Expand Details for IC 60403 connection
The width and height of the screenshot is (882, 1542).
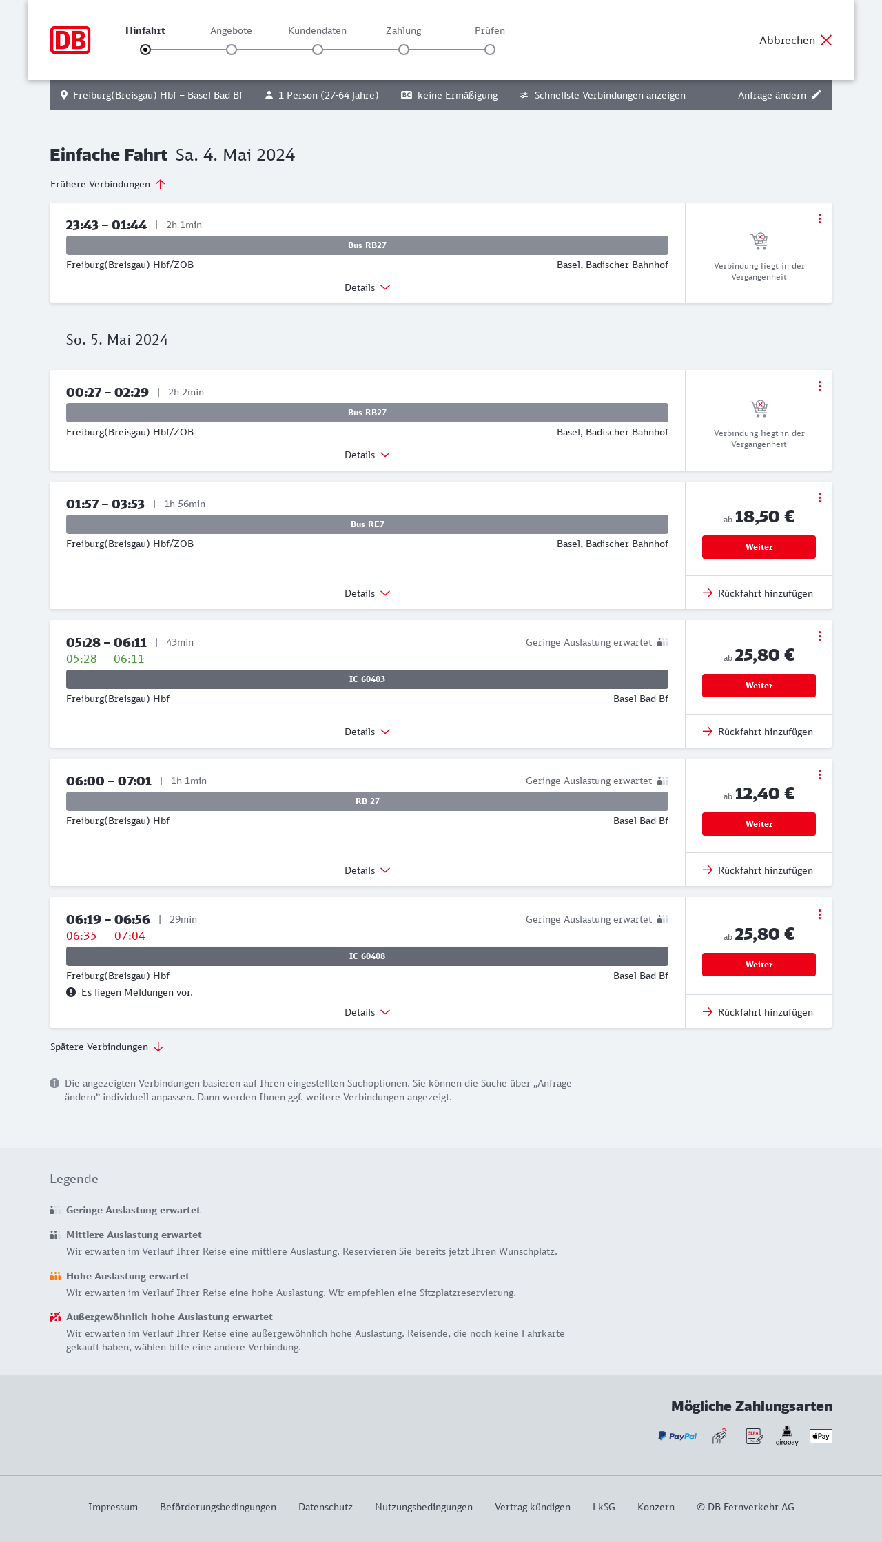[367, 732]
